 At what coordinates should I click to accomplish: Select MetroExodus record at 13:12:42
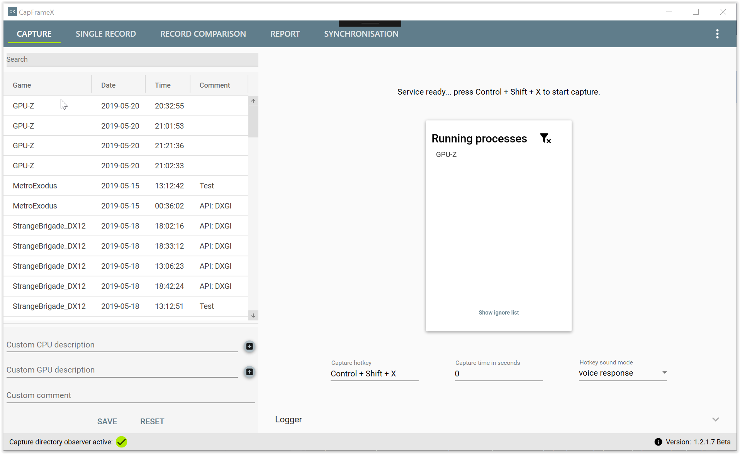126,186
